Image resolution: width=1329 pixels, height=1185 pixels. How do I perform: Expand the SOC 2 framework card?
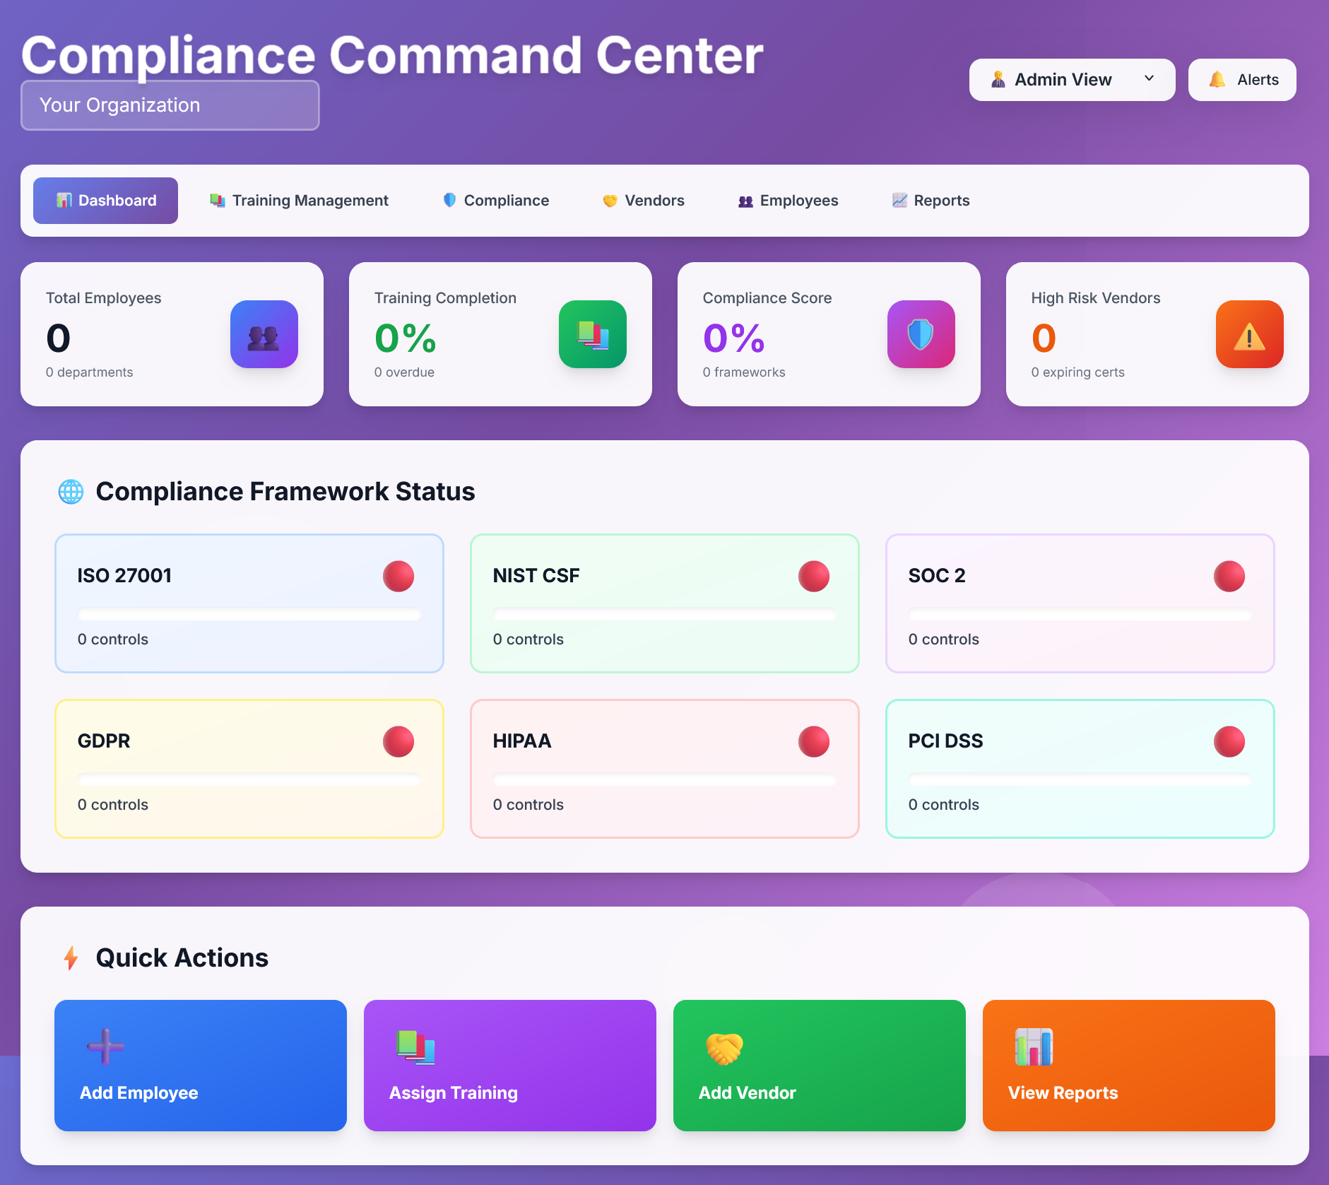click(x=1079, y=603)
